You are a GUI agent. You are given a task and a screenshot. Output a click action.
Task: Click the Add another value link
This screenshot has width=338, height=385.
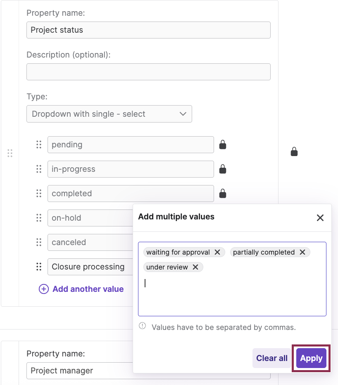(88, 289)
